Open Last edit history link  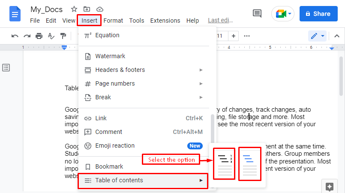[x=220, y=20]
